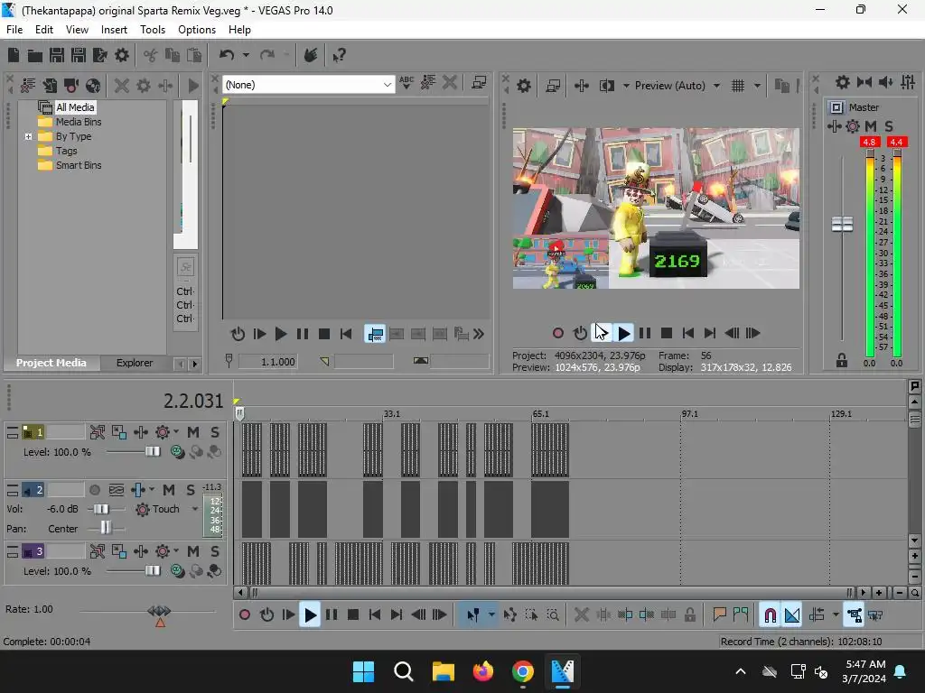The height and width of the screenshot is (693, 925).
Task: Click the Insert Marker flag icon
Action: click(719, 615)
